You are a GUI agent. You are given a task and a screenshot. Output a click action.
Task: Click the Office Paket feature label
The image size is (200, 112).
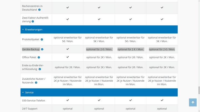(29, 58)
